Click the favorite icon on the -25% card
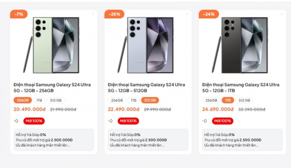 187,14
